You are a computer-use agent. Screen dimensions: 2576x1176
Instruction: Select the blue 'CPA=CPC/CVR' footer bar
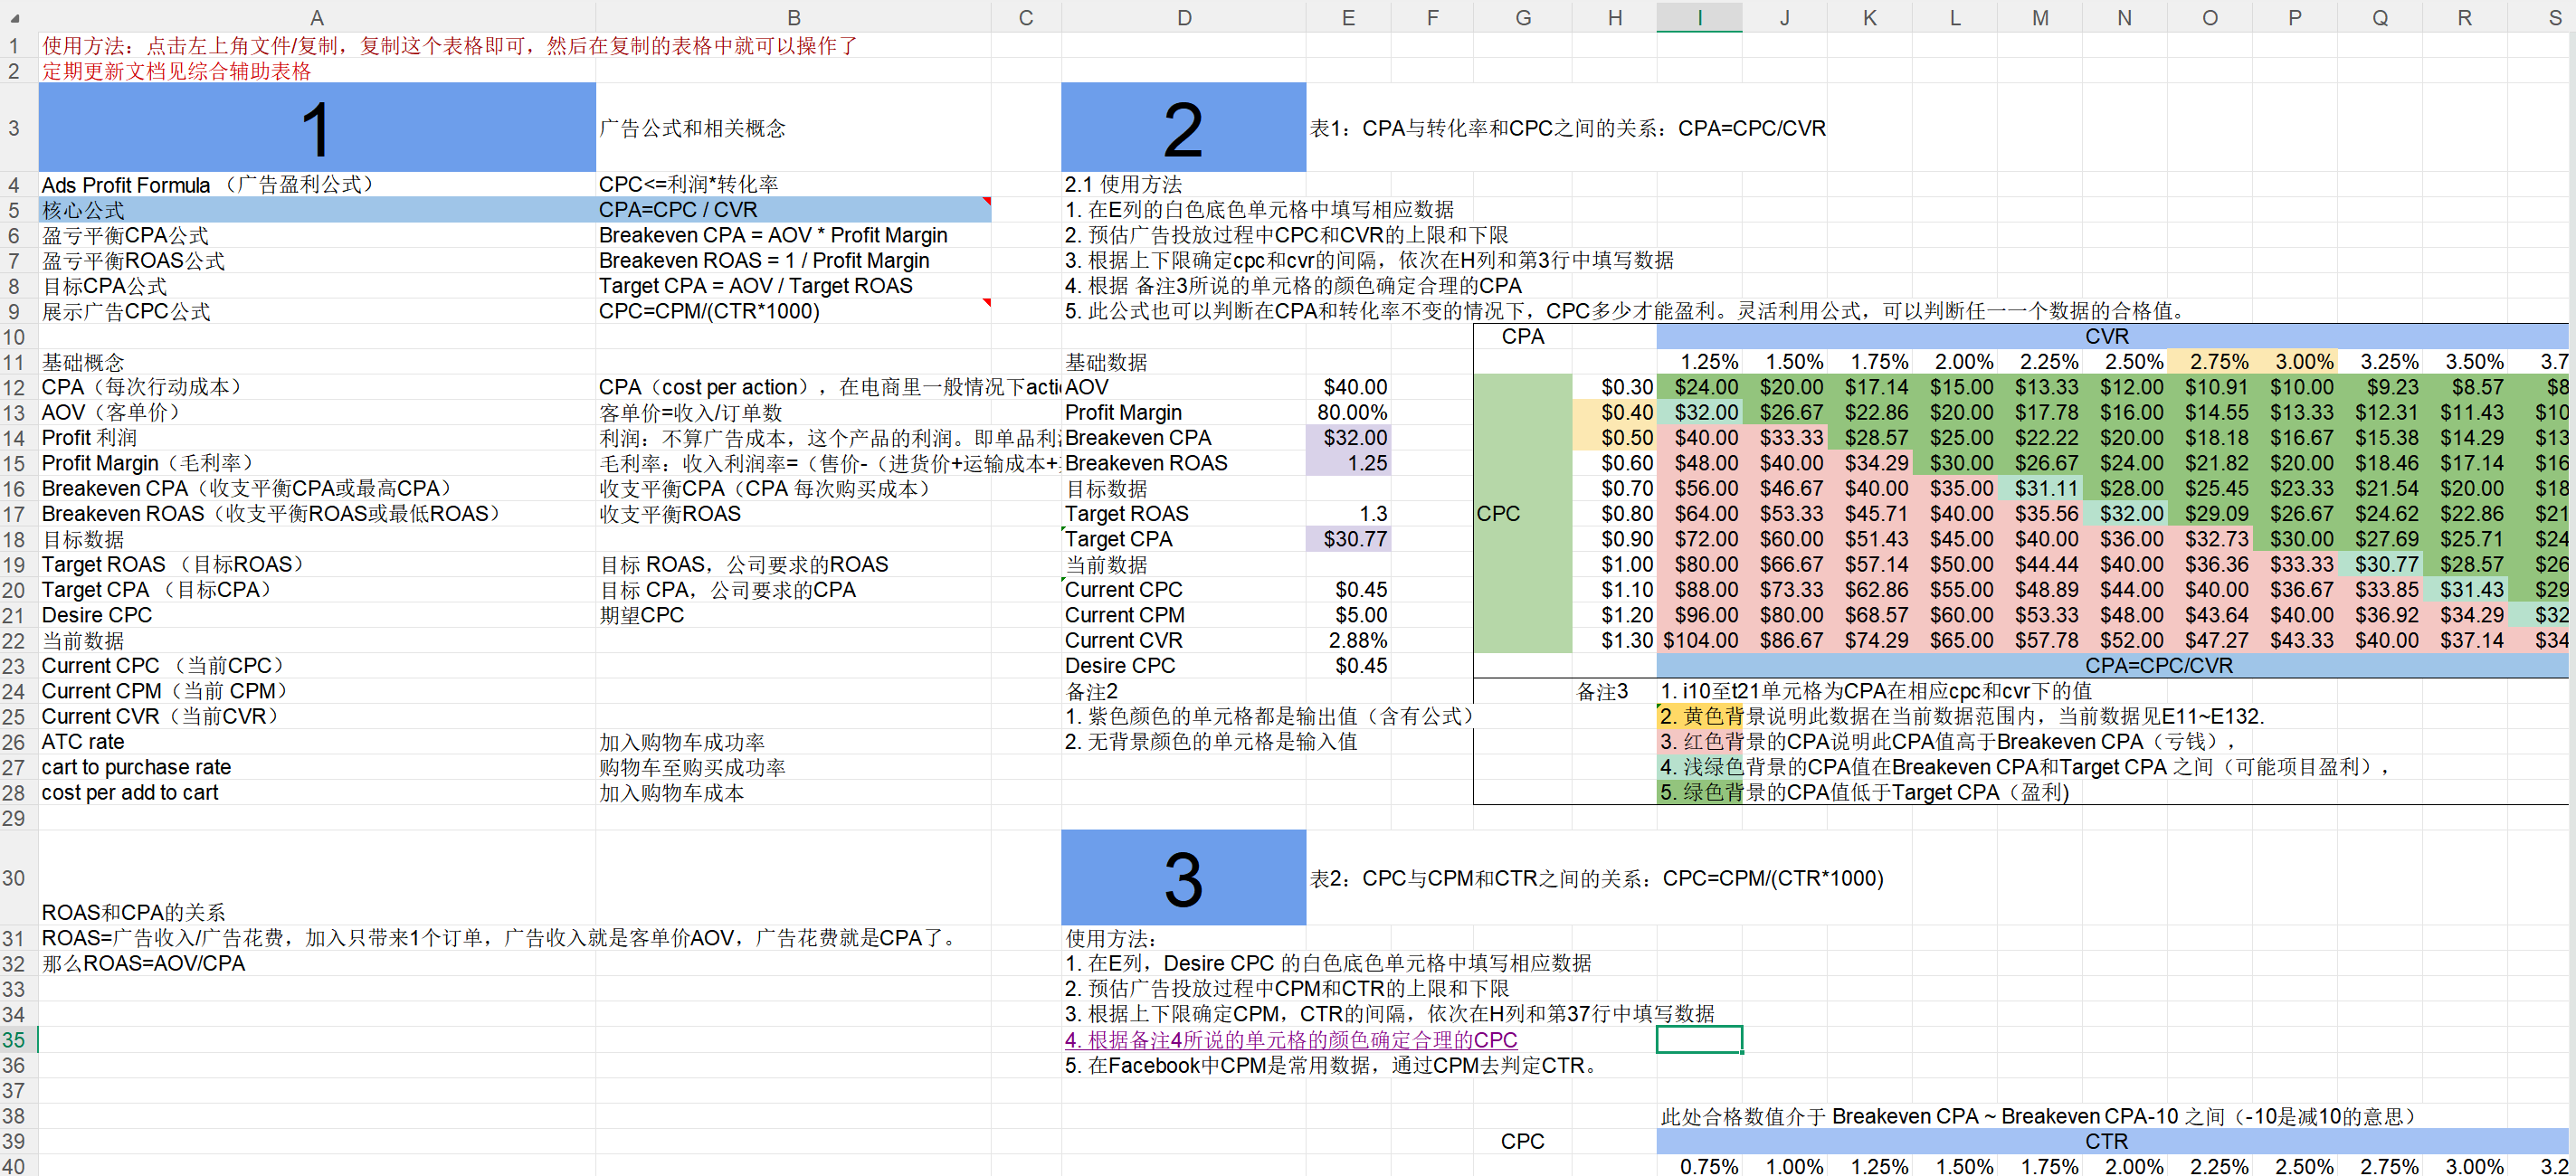[x=2112, y=666]
